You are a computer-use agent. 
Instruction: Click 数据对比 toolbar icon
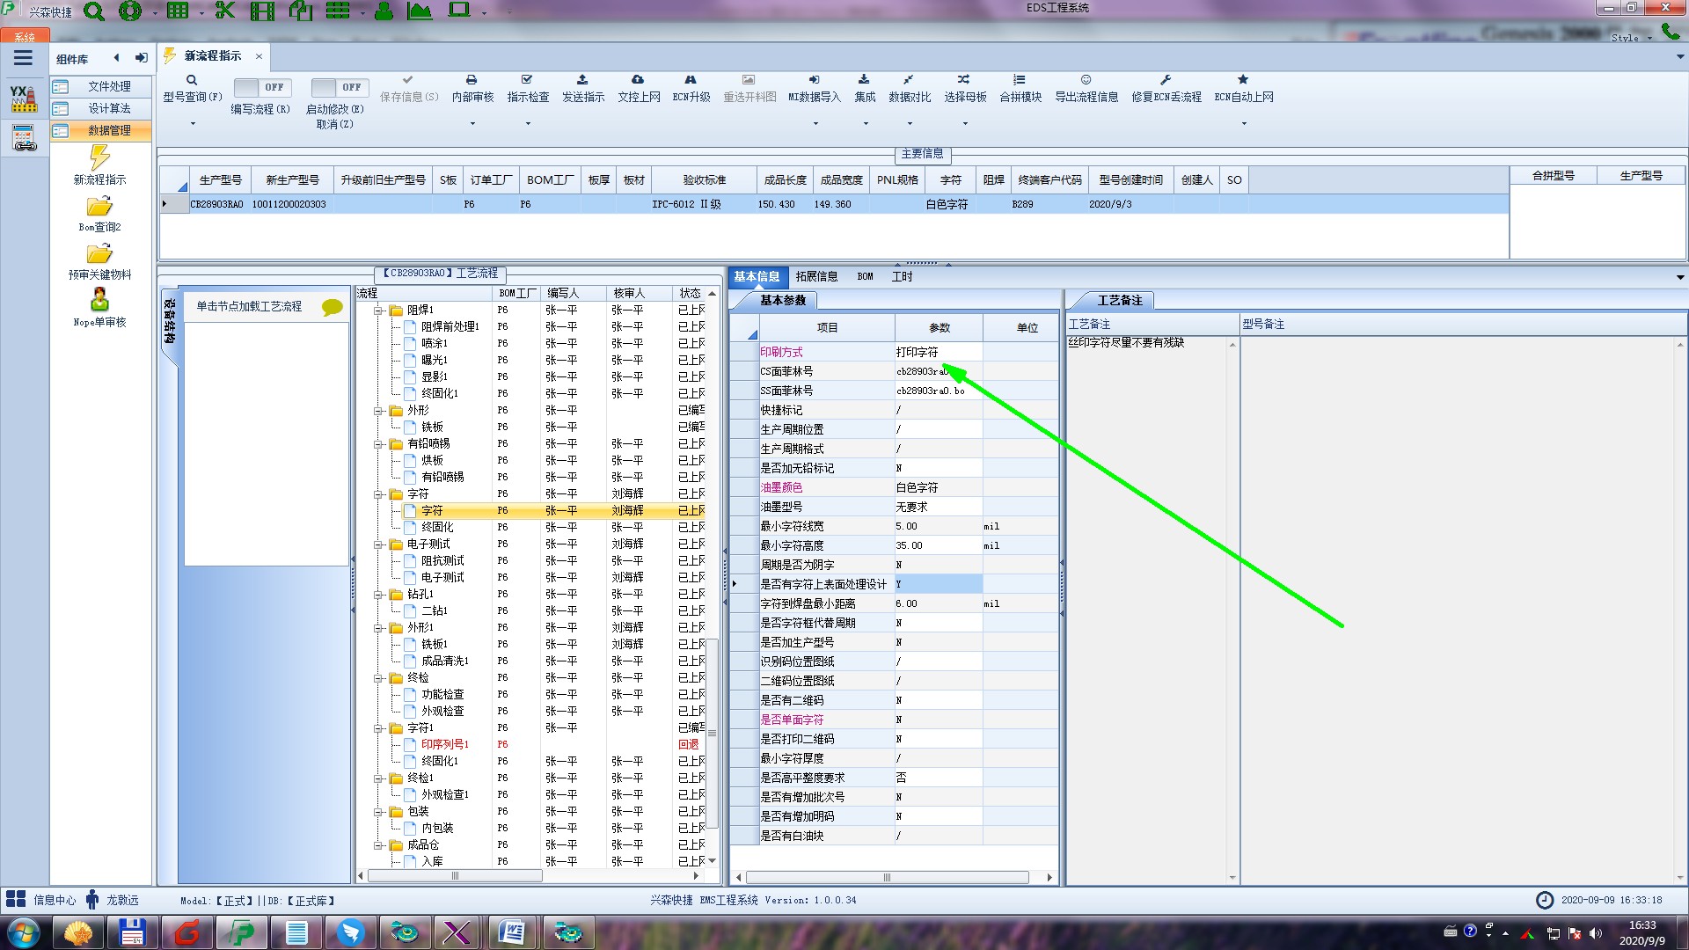(x=910, y=88)
